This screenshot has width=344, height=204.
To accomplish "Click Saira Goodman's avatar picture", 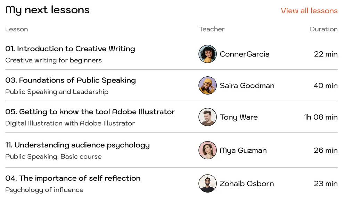I will click(x=207, y=86).
